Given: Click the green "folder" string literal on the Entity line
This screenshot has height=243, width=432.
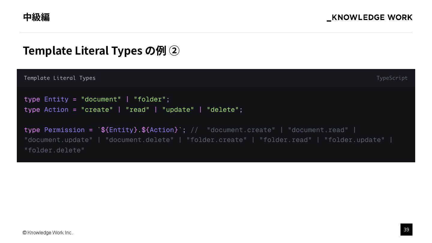Looking at the screenshot, I should click(x=150, y=99).
